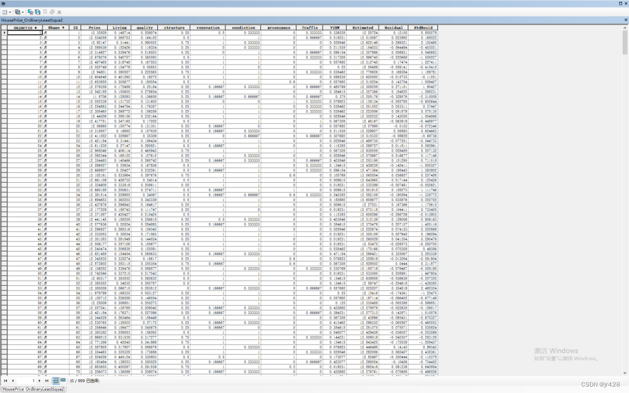Screen dimensions: 629x393
Task: Open Select By Attributes tool
Action: pos(30,12)
